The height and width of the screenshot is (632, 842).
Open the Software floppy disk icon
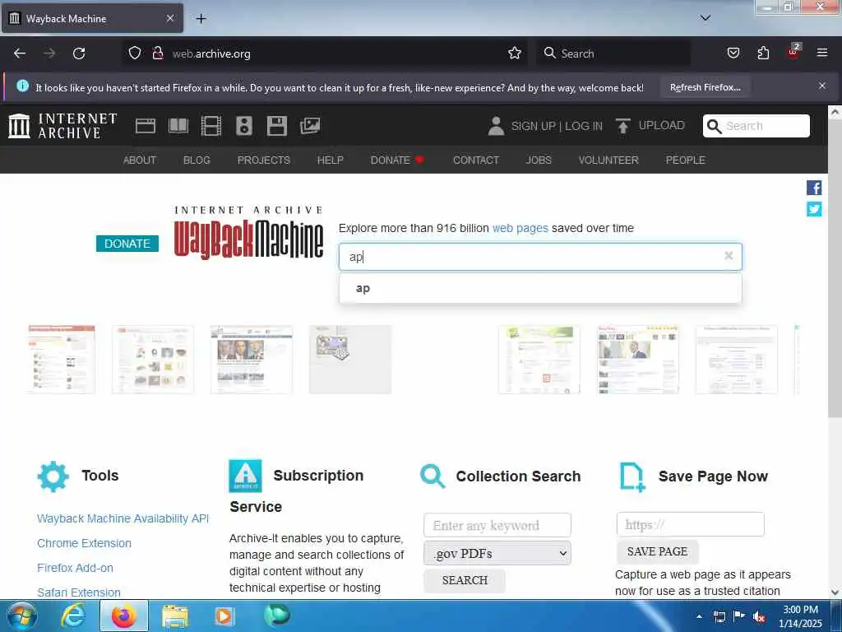coord(277,126)
